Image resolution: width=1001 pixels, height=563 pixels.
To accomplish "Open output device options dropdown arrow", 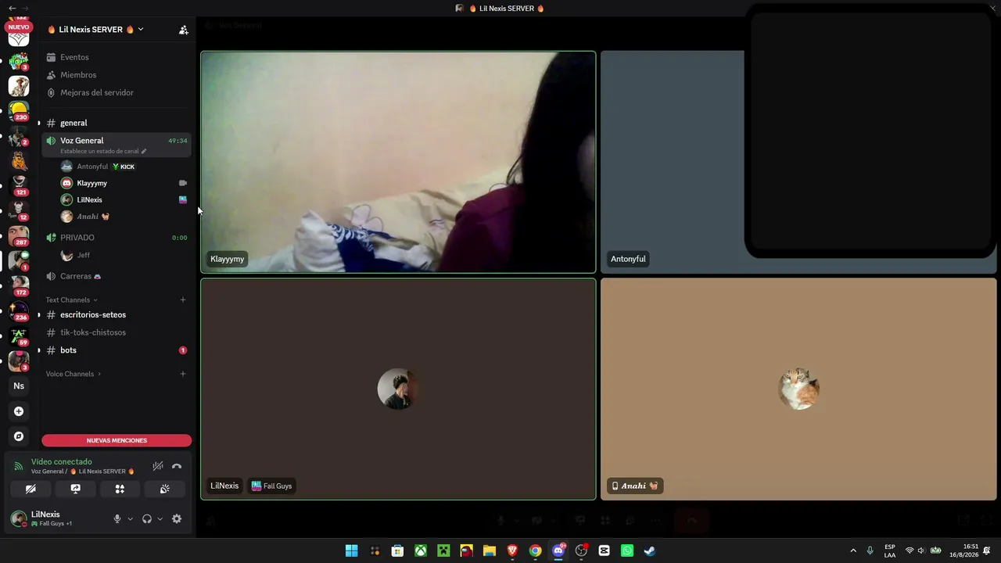I will [160, 518].
